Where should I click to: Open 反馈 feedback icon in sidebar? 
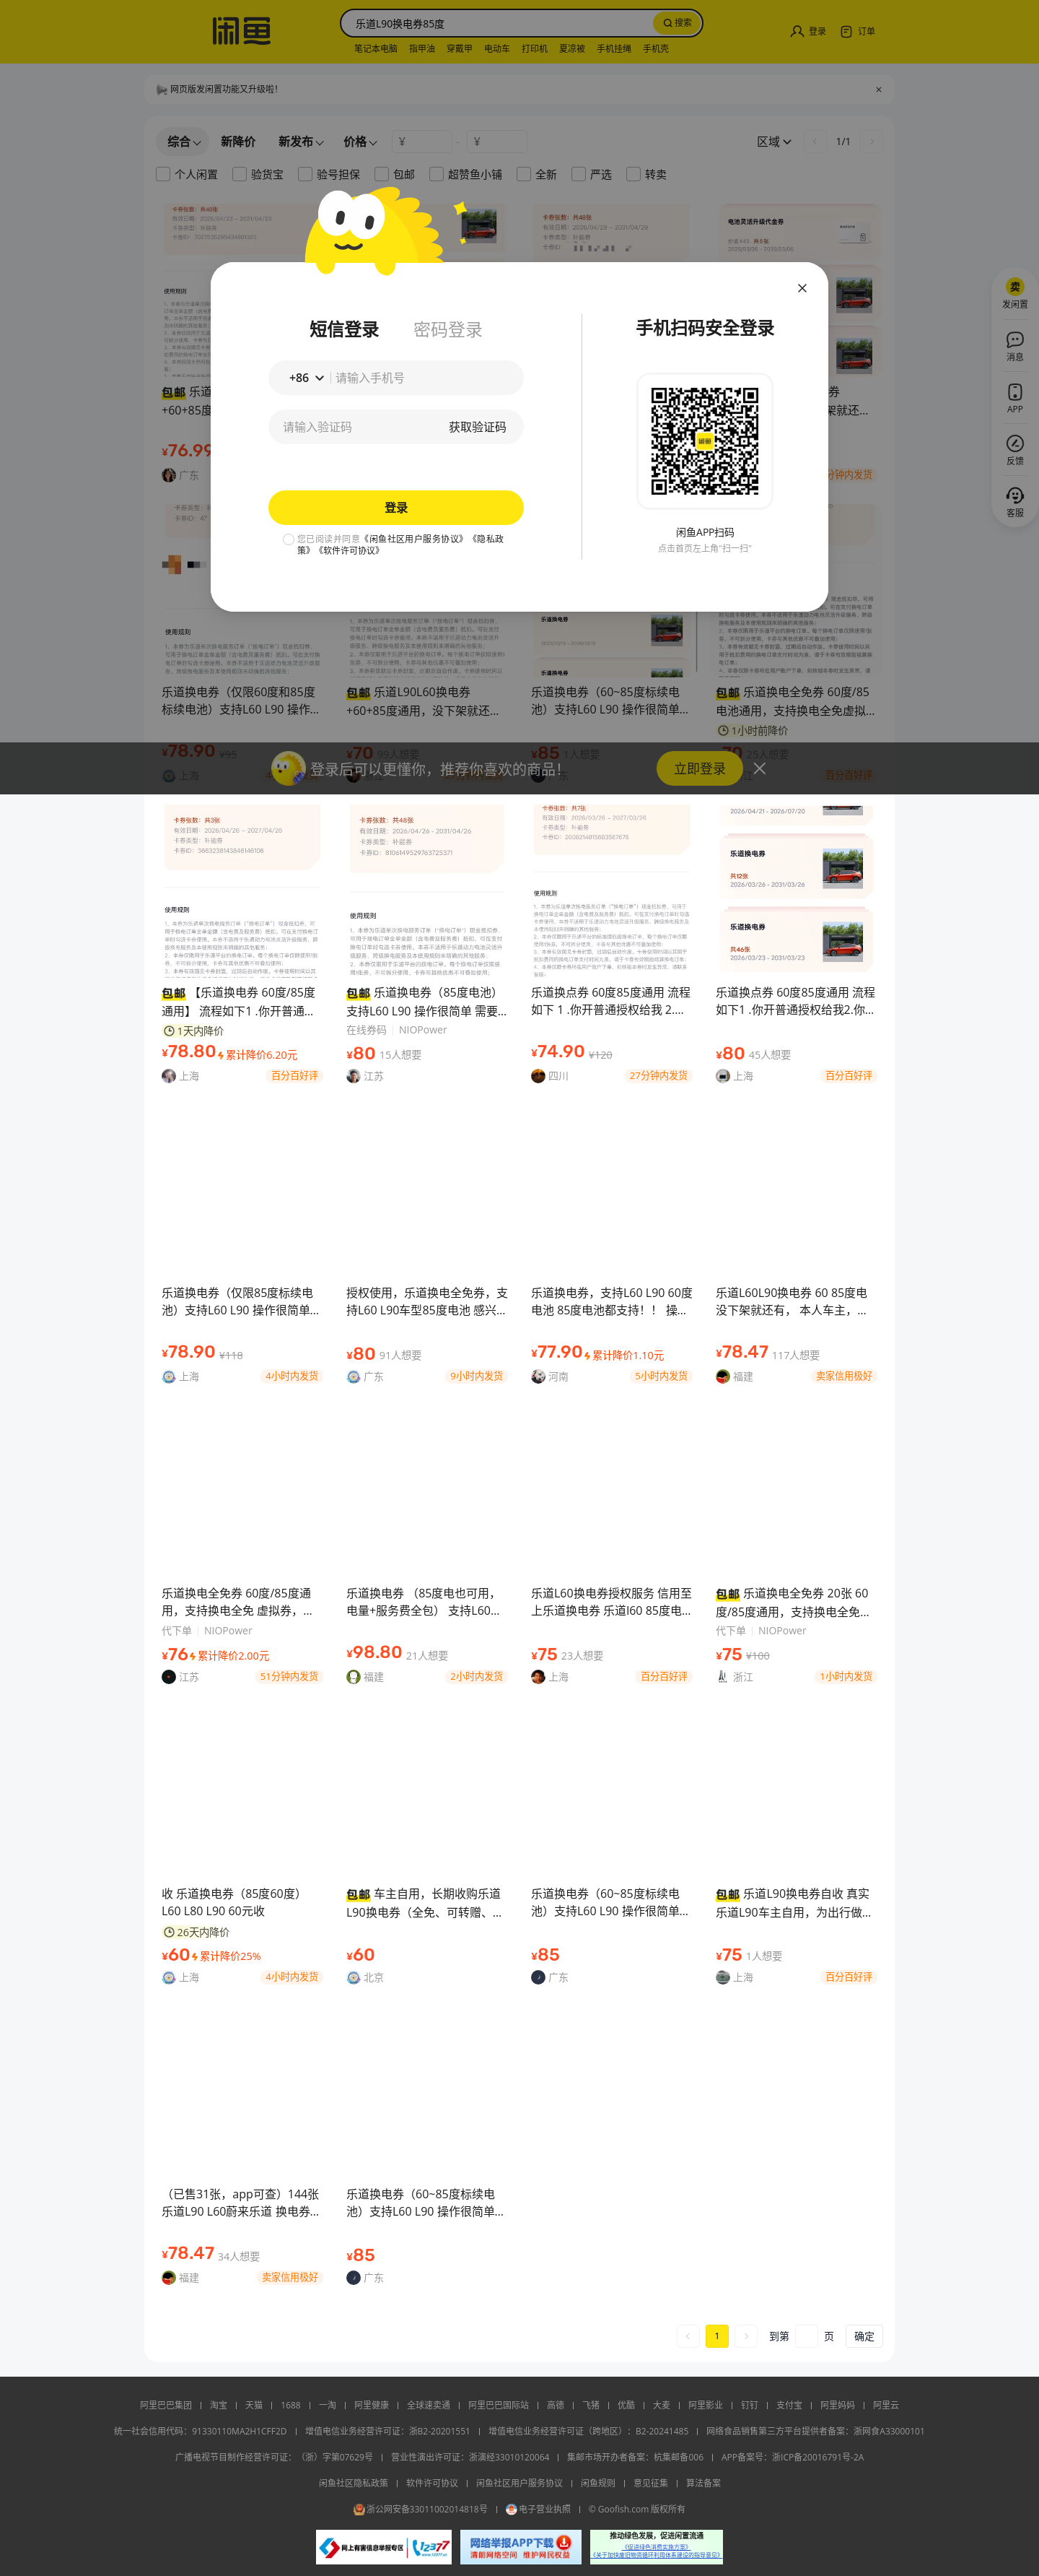pyautogui.click(x=1015, y=450)
